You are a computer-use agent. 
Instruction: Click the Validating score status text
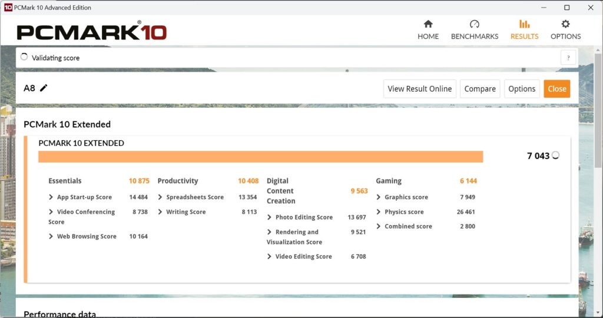click(55, 58)
